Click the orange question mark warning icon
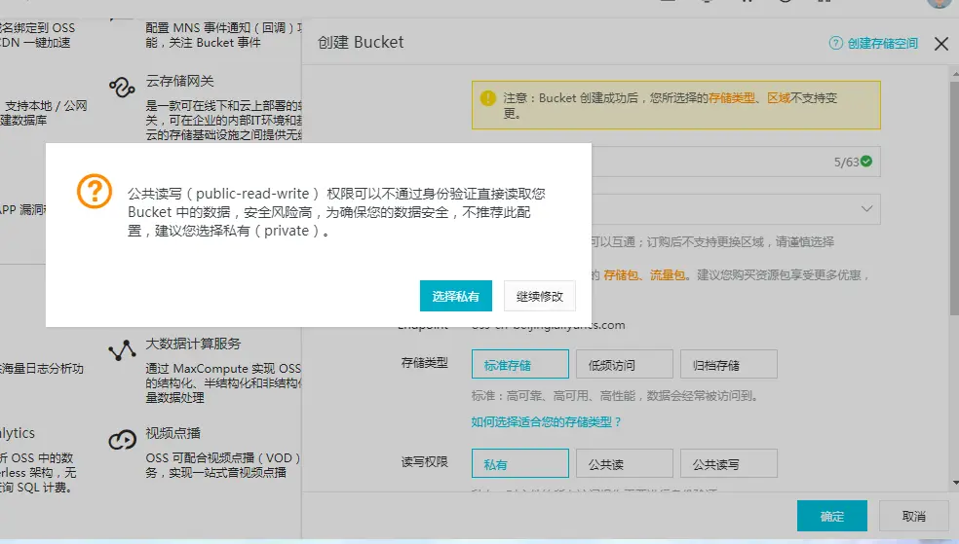 tap(95, 192)
